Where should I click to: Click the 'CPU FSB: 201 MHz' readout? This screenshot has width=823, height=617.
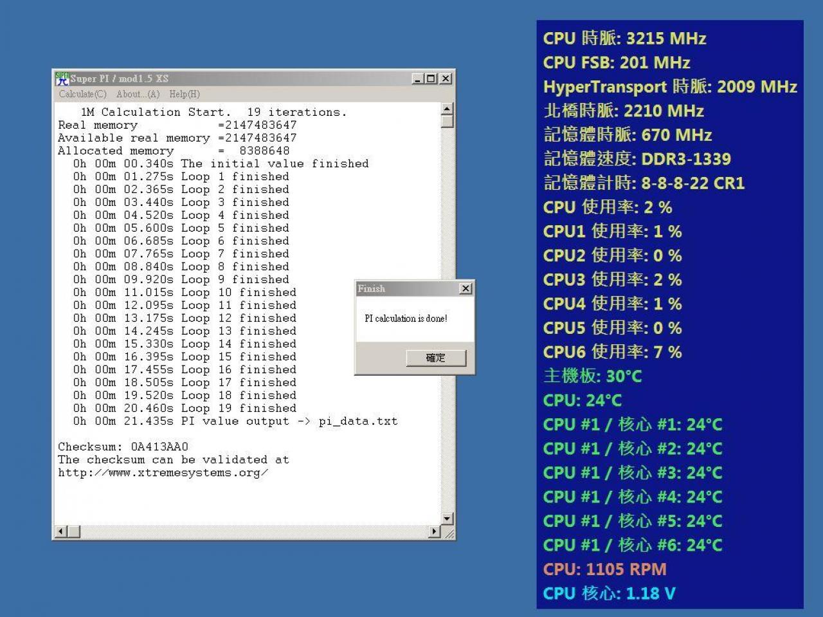[617, 62]
